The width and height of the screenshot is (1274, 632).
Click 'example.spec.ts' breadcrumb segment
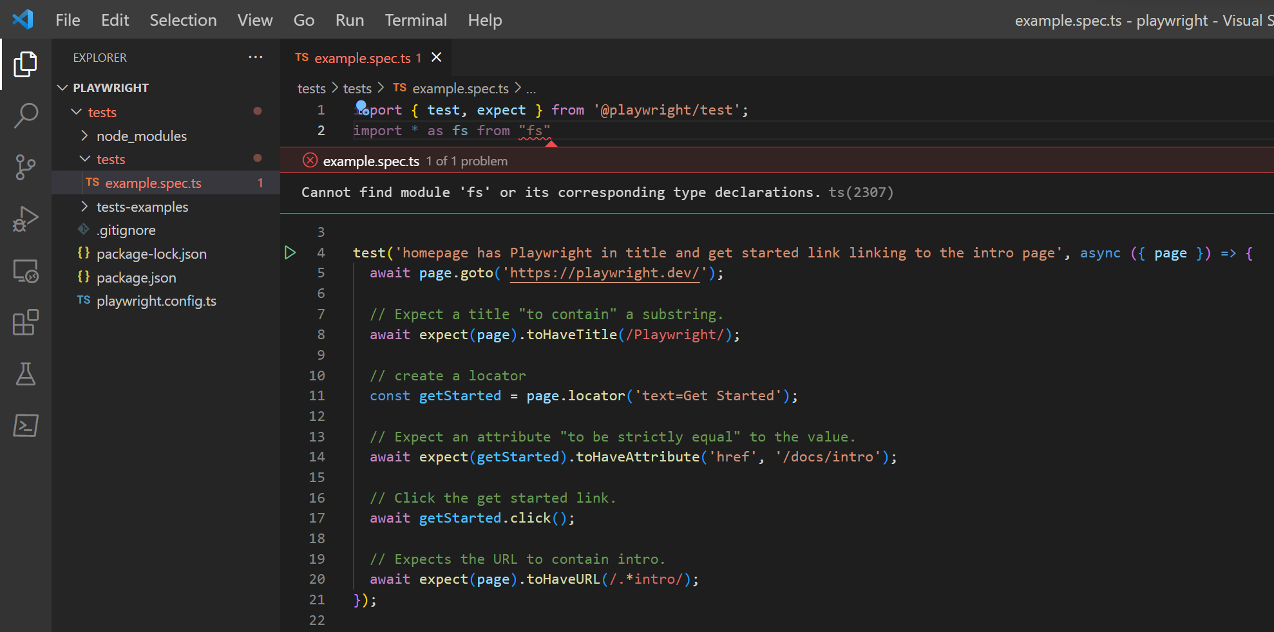461,88
